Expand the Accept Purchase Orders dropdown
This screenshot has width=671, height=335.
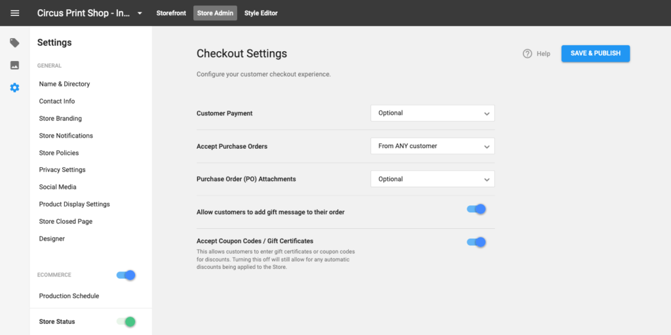tap(432, 146)
